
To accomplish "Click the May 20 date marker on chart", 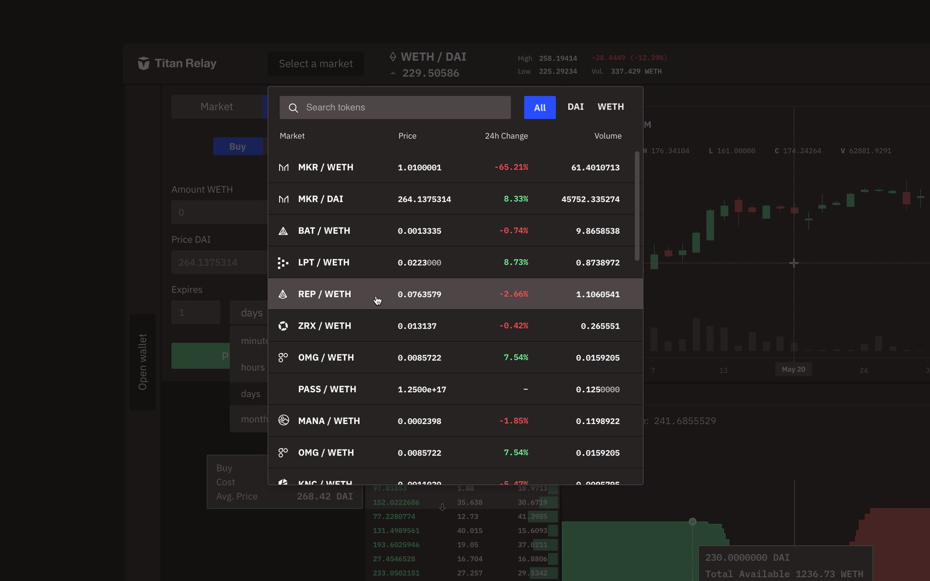I will [x=793, y=369].
